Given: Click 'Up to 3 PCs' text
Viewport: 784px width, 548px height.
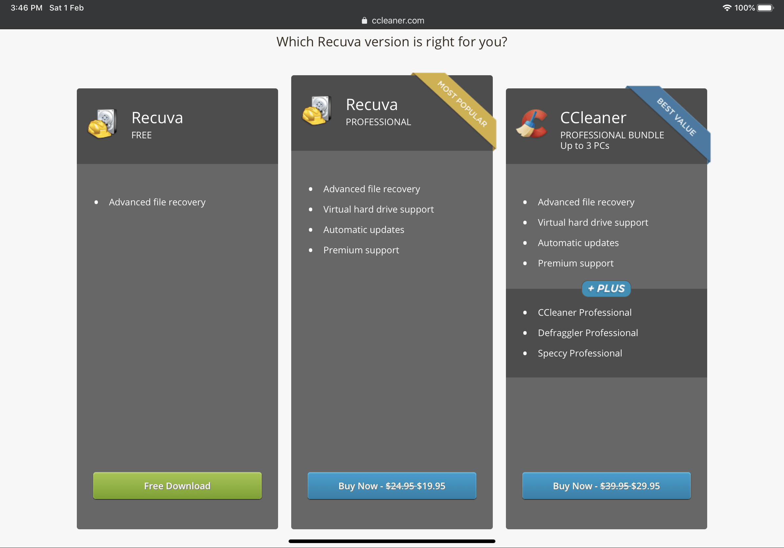Looking at the screenshot, I should pos(585,146).
